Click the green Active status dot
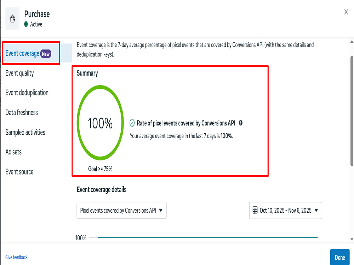The height and width of the screenshot is (265, 354). [x=26, y=24]
